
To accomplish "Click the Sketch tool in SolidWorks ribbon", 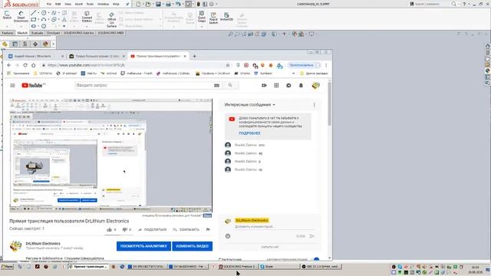I will pyautogui.click(x=7, y=15).
